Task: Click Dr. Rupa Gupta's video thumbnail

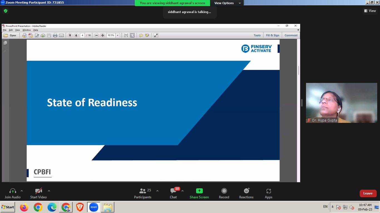Action: point(342,103)
